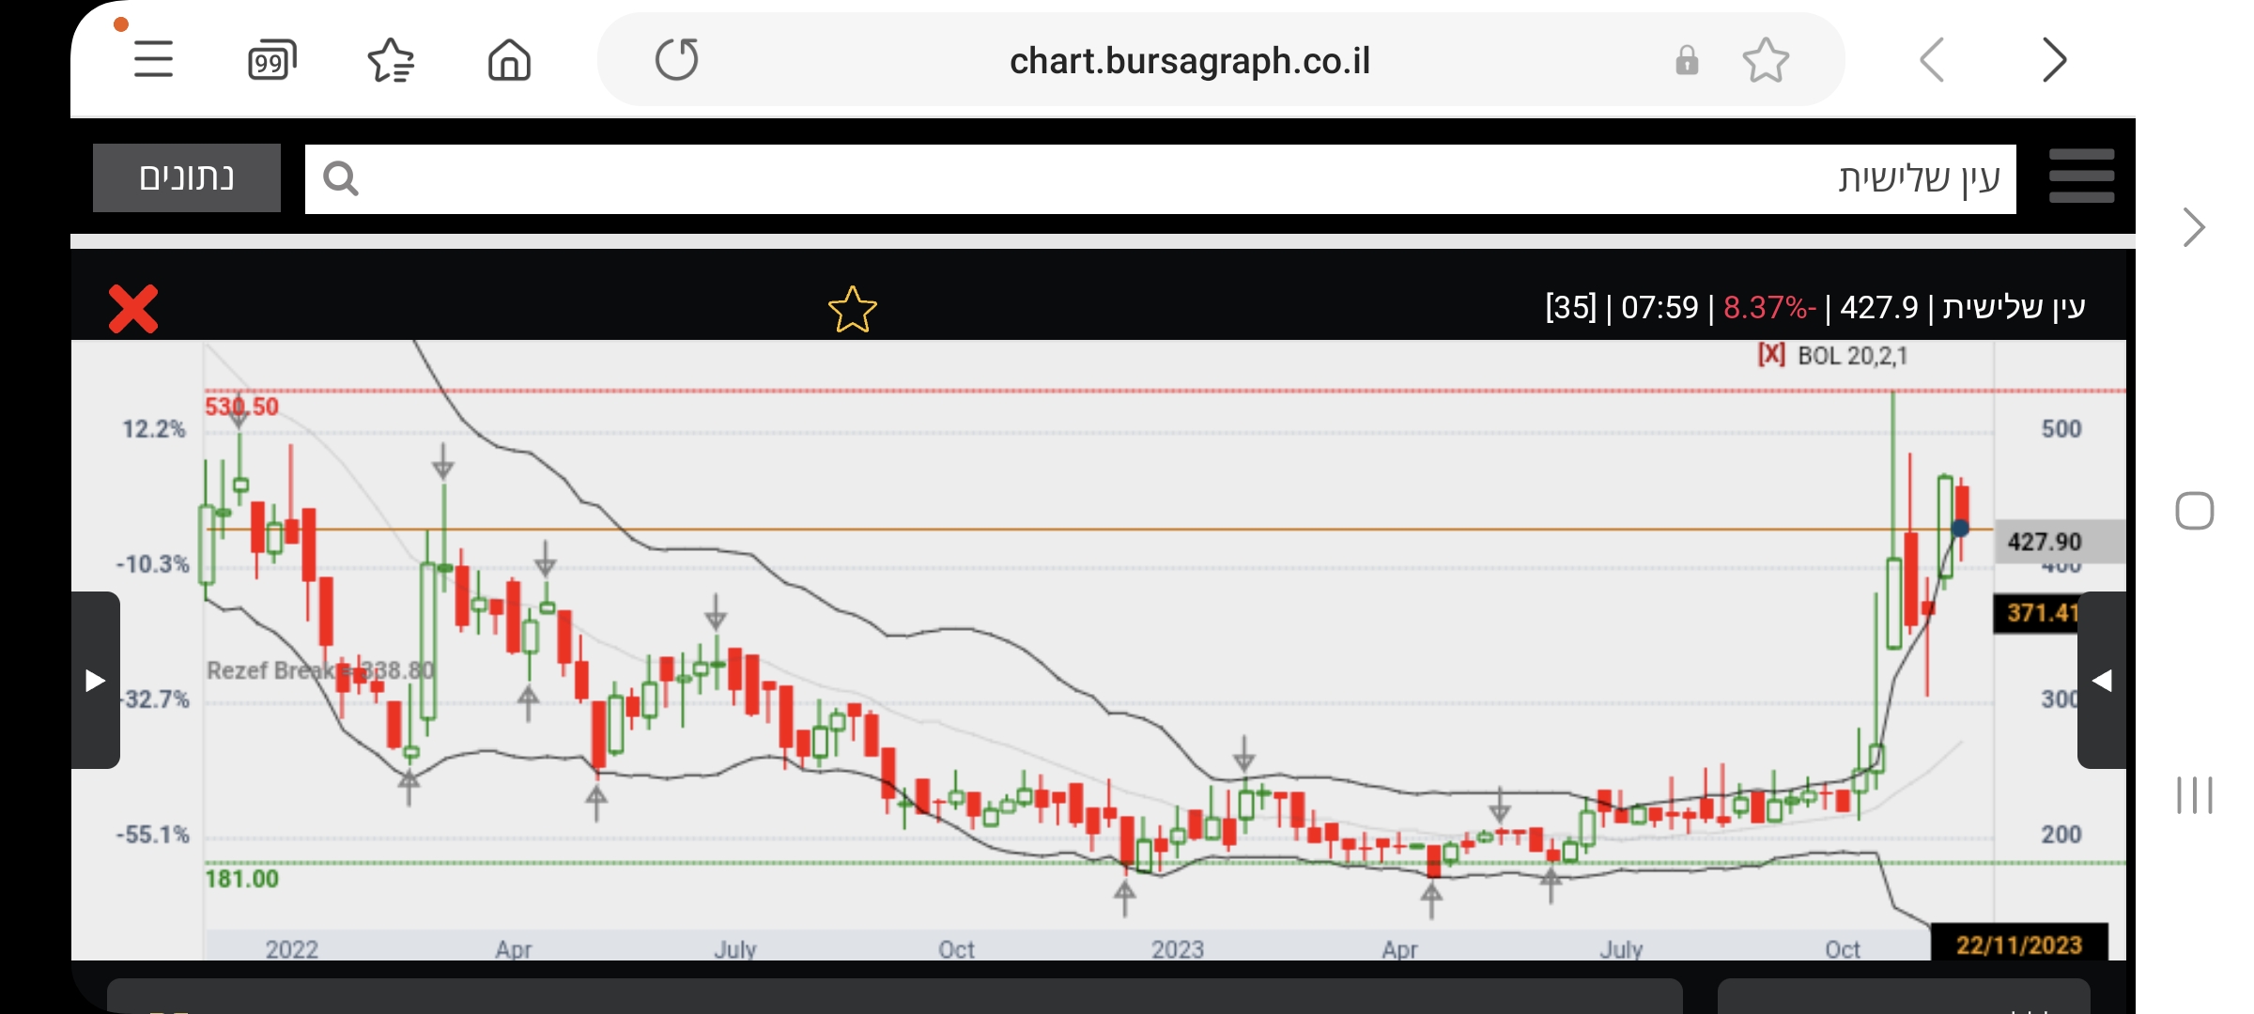Click the padlock site security icon
The image size is (2254, 1014).
click(x=1687, y=61)
